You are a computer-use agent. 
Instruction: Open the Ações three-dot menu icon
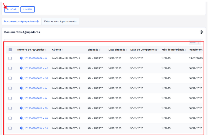[198, 43]
